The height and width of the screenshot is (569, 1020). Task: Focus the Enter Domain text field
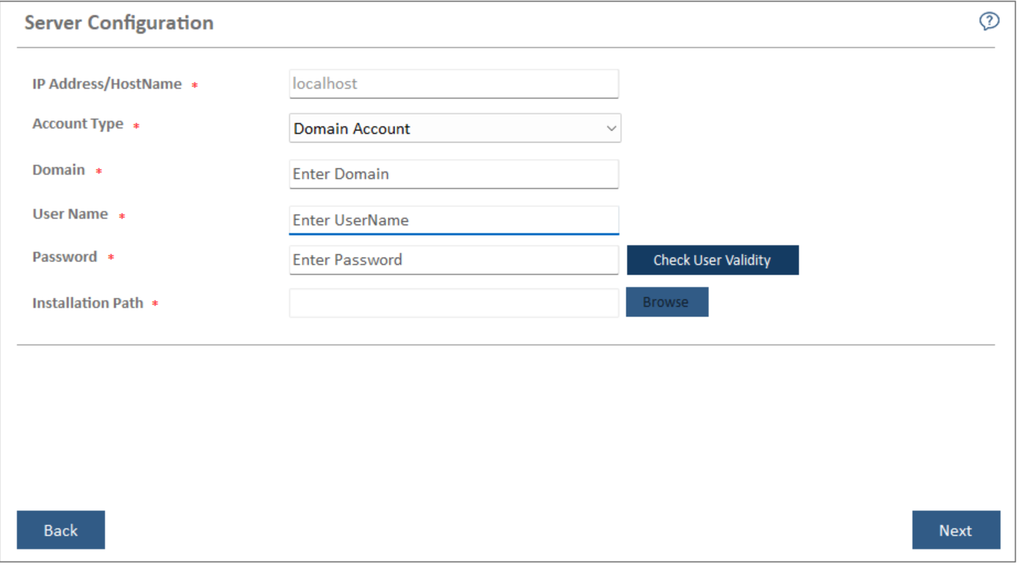454,174
